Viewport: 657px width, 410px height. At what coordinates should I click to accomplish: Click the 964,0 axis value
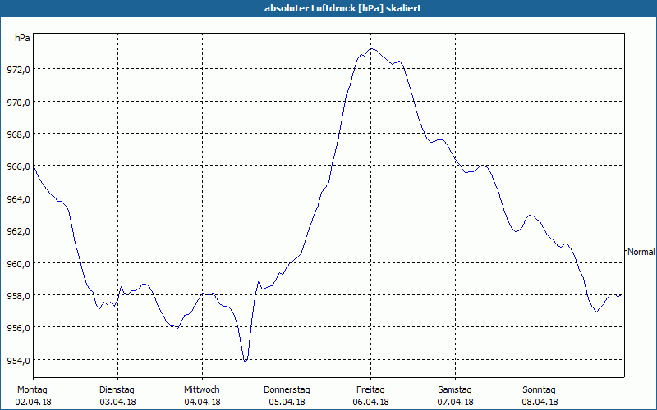(18, 199)
